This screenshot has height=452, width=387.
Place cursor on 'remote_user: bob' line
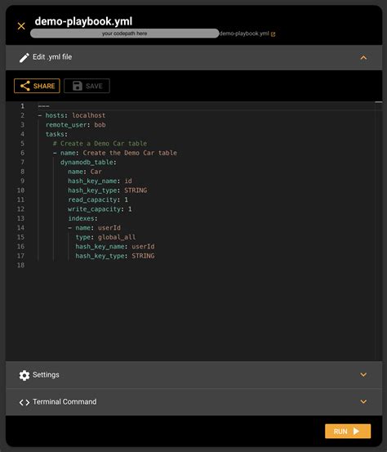tap(75, 125)
